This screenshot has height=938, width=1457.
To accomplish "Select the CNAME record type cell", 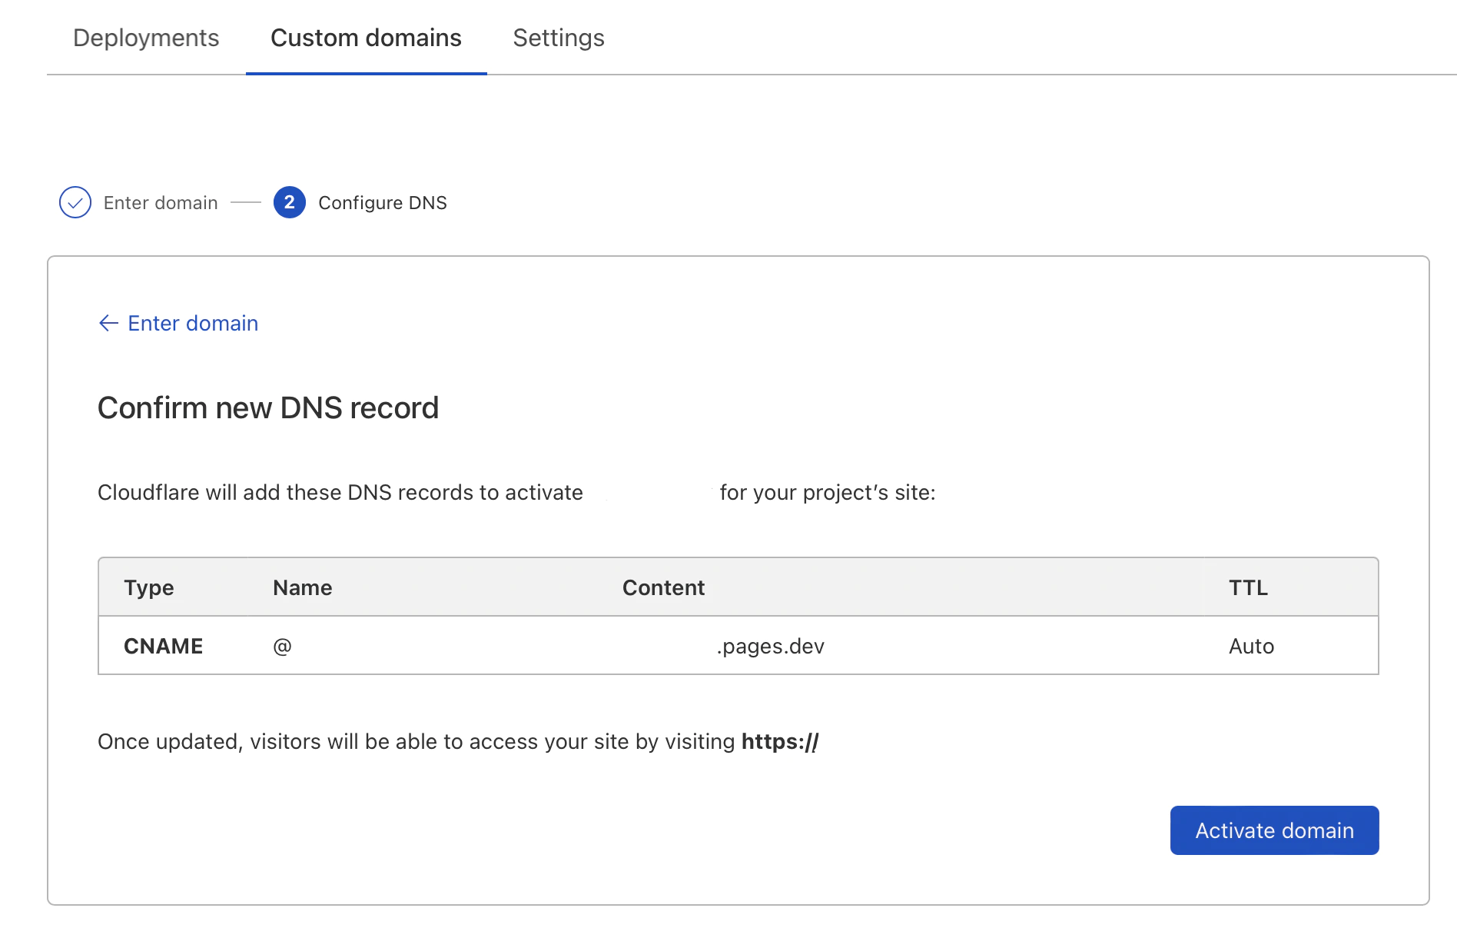I will (x=164, y=646).
